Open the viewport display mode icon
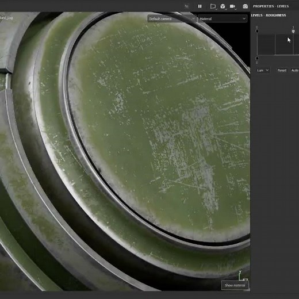 (213, 6)
